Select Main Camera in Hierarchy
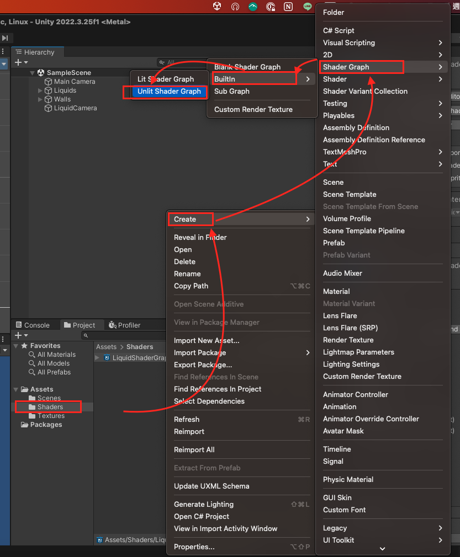Viewport: 460px width, 557px height. [x=75, y=82]
